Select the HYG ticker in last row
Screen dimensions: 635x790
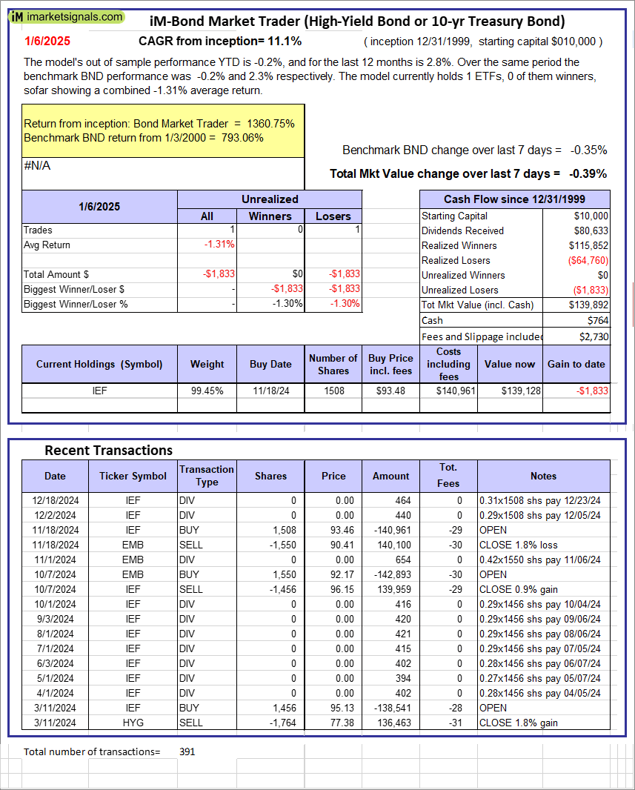pyautogui.click(x=133, y=723)
